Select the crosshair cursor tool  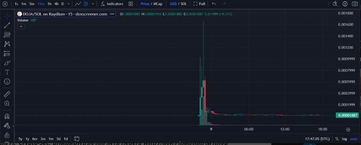pyautogui.click(x=7, y=16)
